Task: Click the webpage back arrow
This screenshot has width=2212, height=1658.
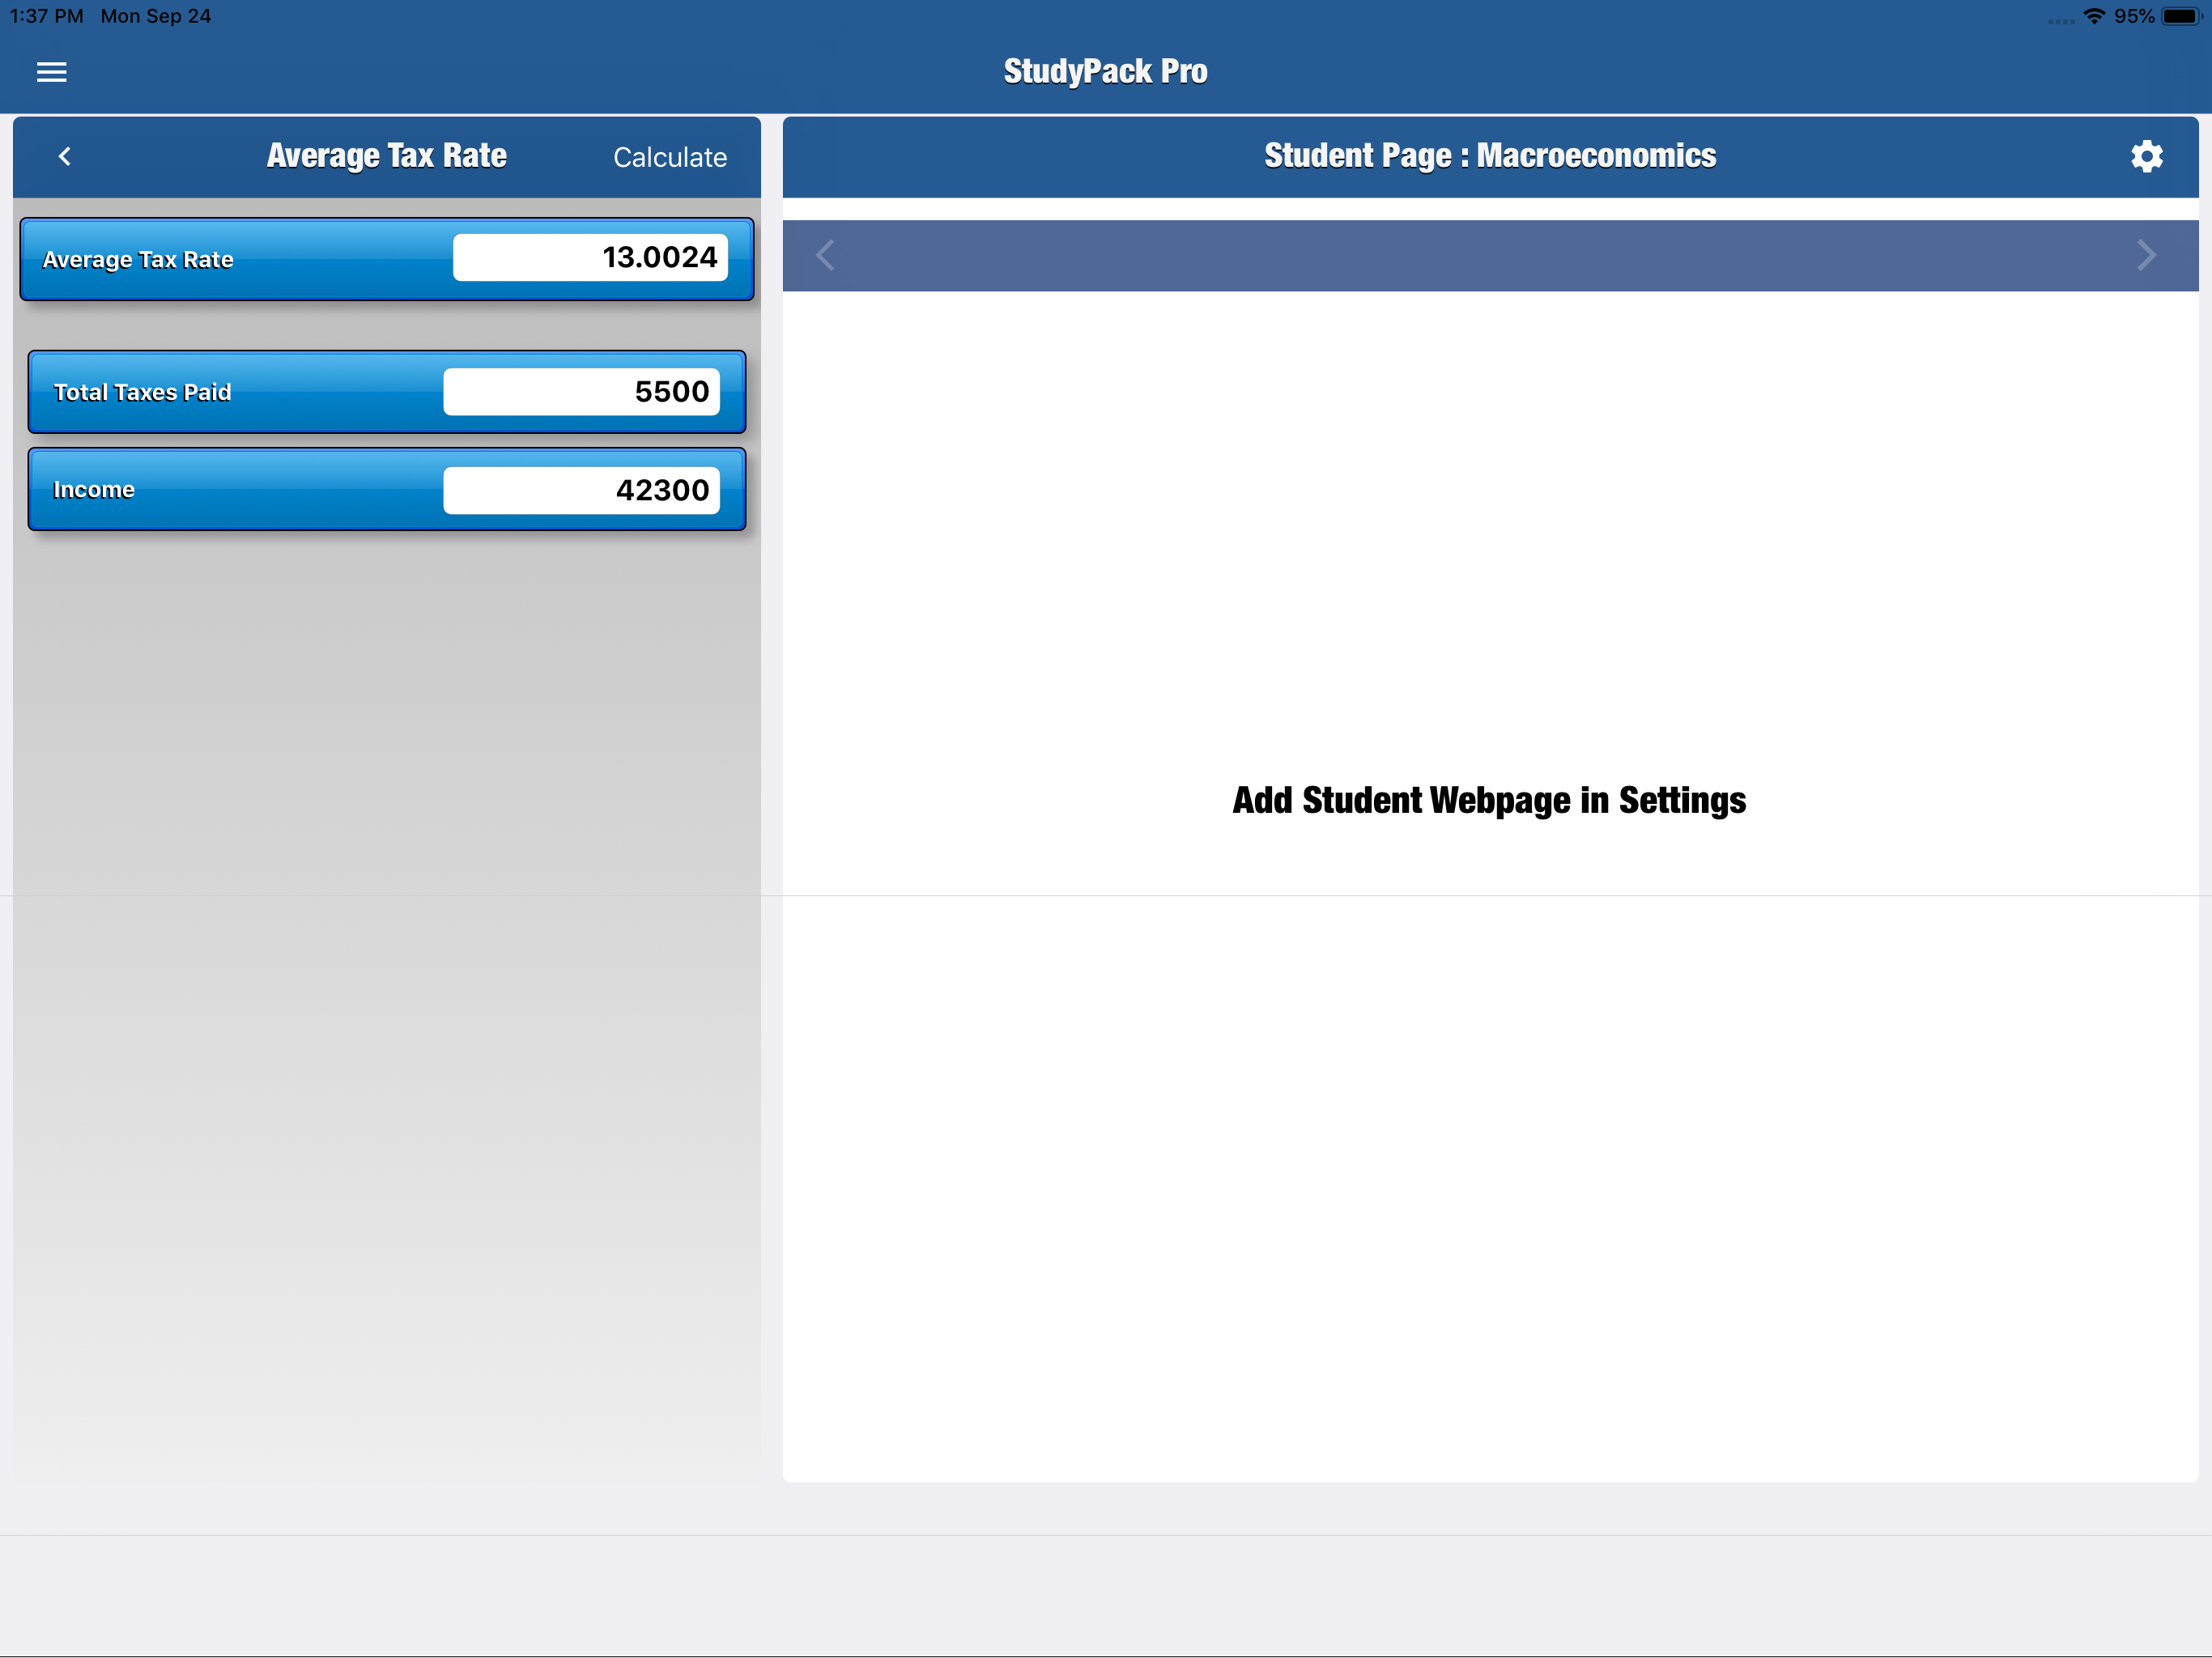Action: (825, 255)
